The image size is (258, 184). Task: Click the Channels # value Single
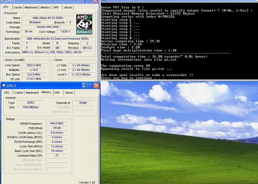pyautogui.click(x=83, y=102)
